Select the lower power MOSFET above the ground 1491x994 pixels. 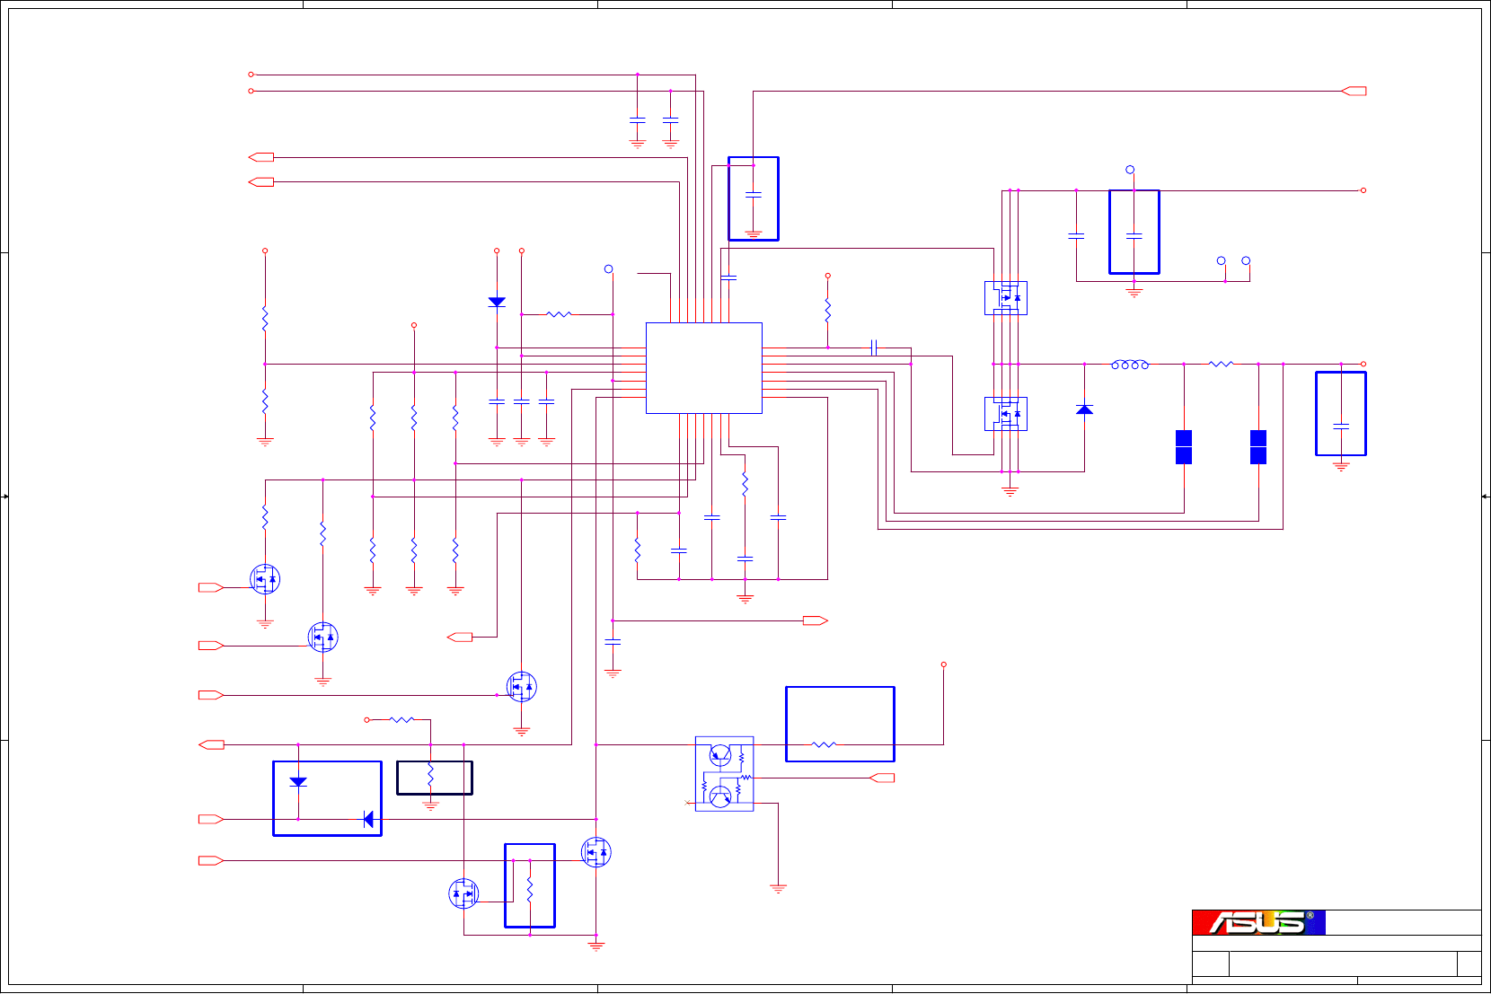(1006, 414)
